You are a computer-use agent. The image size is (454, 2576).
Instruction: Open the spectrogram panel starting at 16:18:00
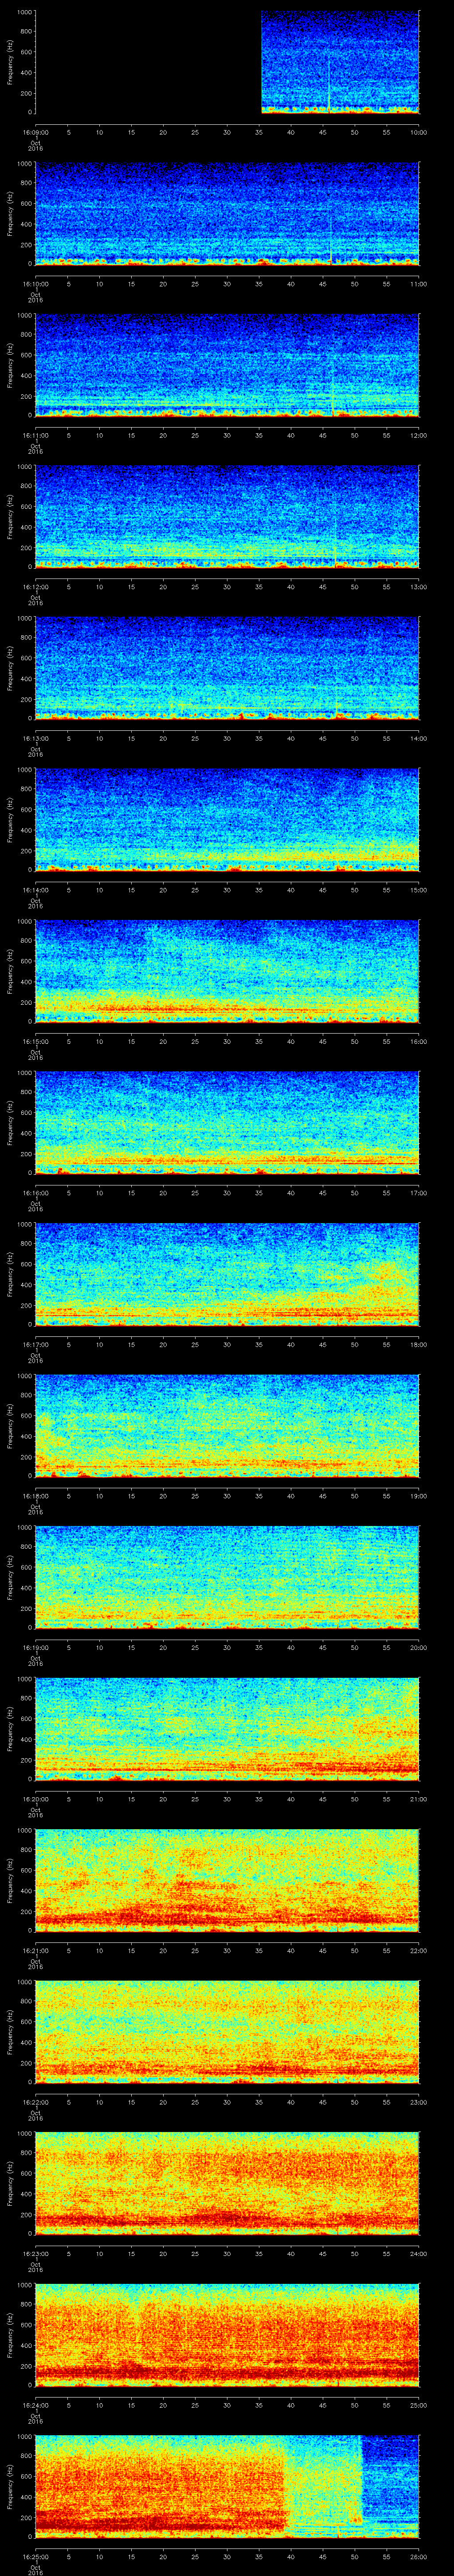pyautogui.click(x=227, y=1426)
